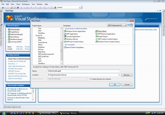
Task: Switch to AdminSnapIn taskbar window
Action: [x=48, y=113]
